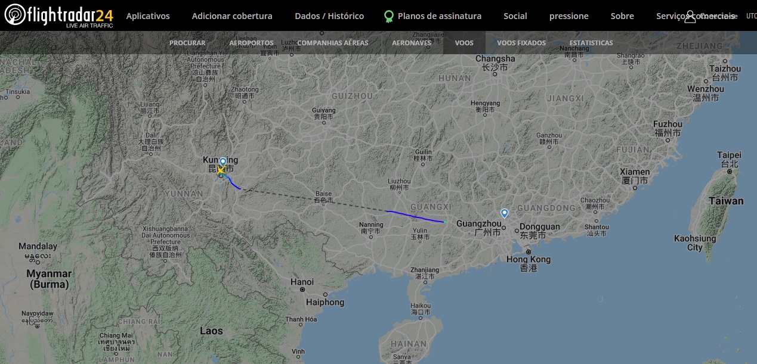Viewport: 757px width, 364px height.
Task: Click the Hanoi city marker circle
Action: [302, 290]
